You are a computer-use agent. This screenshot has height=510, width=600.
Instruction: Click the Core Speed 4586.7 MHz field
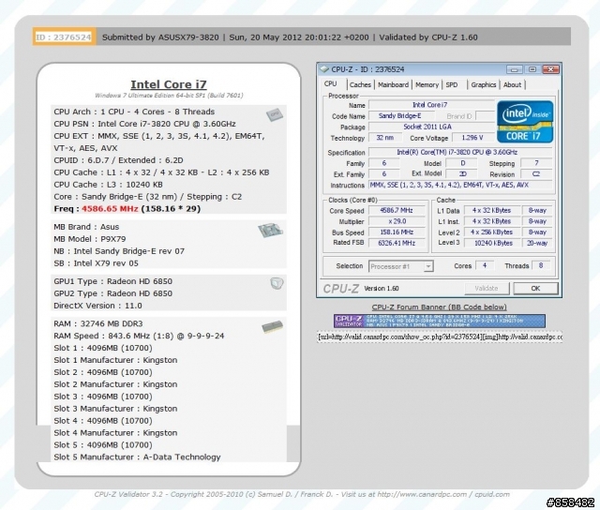pyautogui.click(x=397, y=210)
